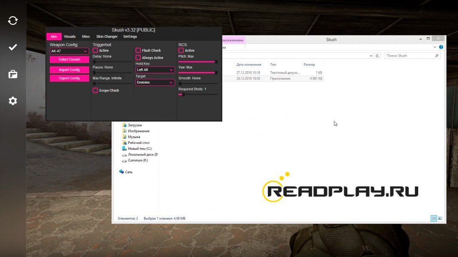Switch to the Visuals tab
The image size is (458, 257).
69,36
